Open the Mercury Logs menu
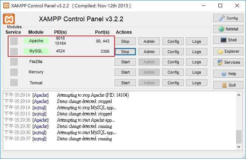 point(197,72)
